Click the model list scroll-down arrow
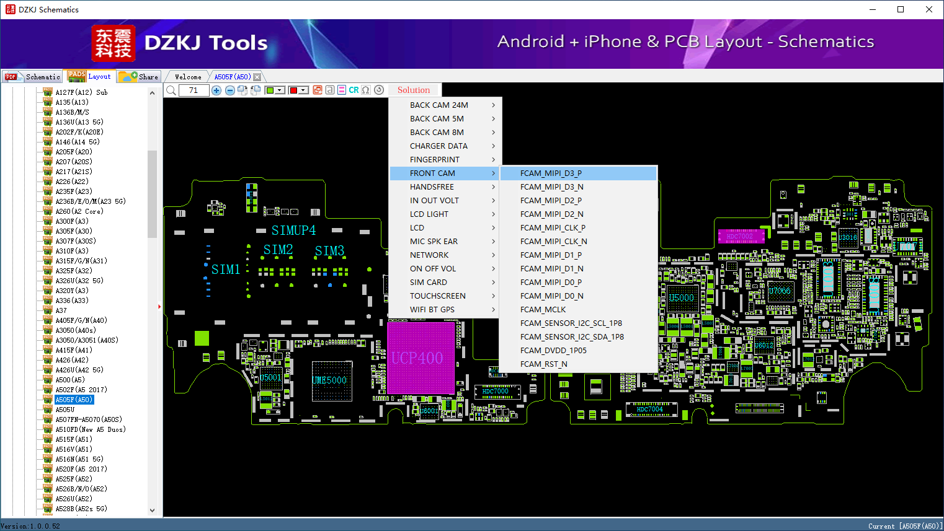Viewport: 944px width, 531px height. tap(152, 511)
